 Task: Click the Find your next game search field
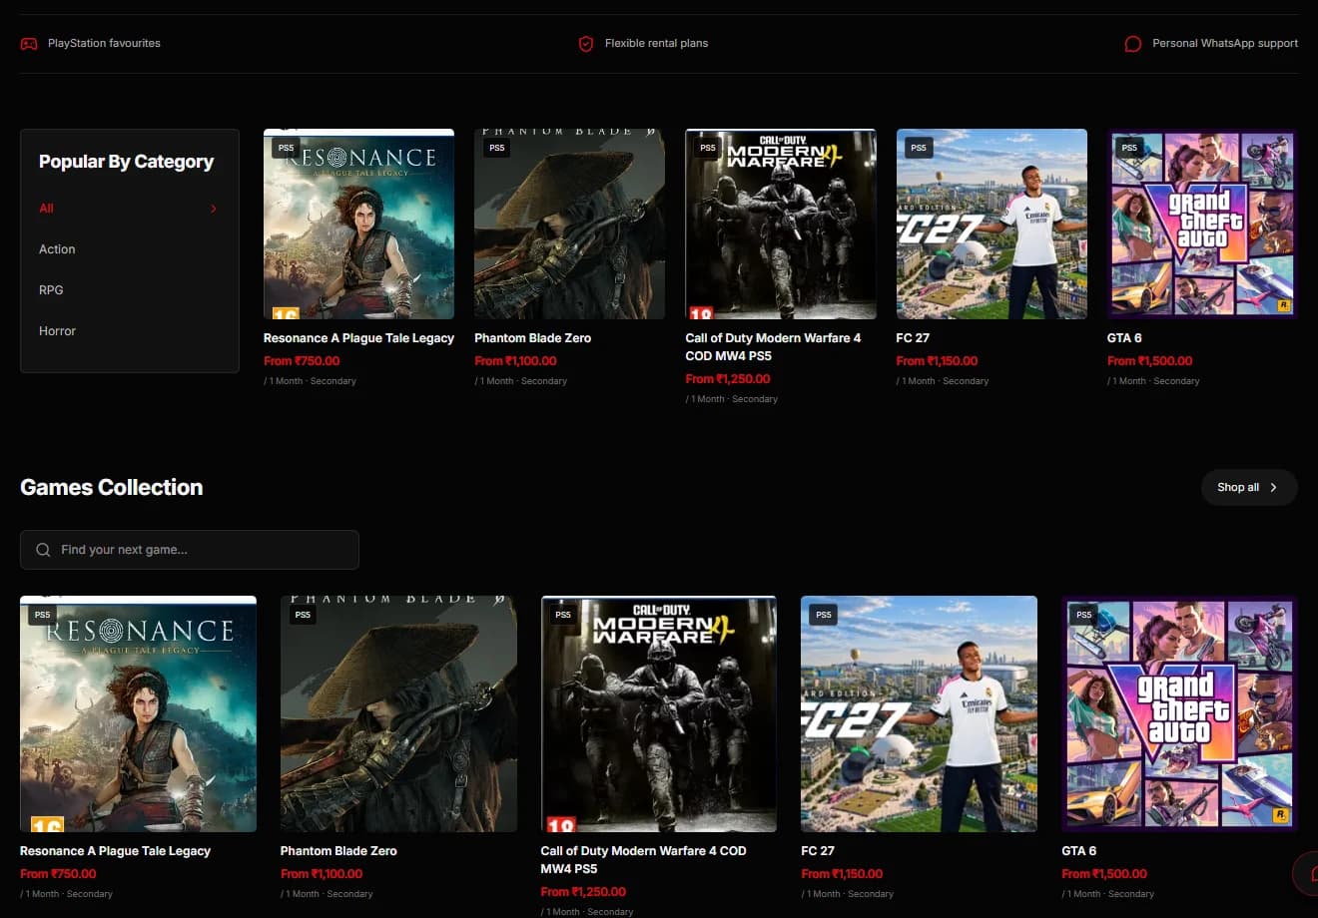(190, 550)
